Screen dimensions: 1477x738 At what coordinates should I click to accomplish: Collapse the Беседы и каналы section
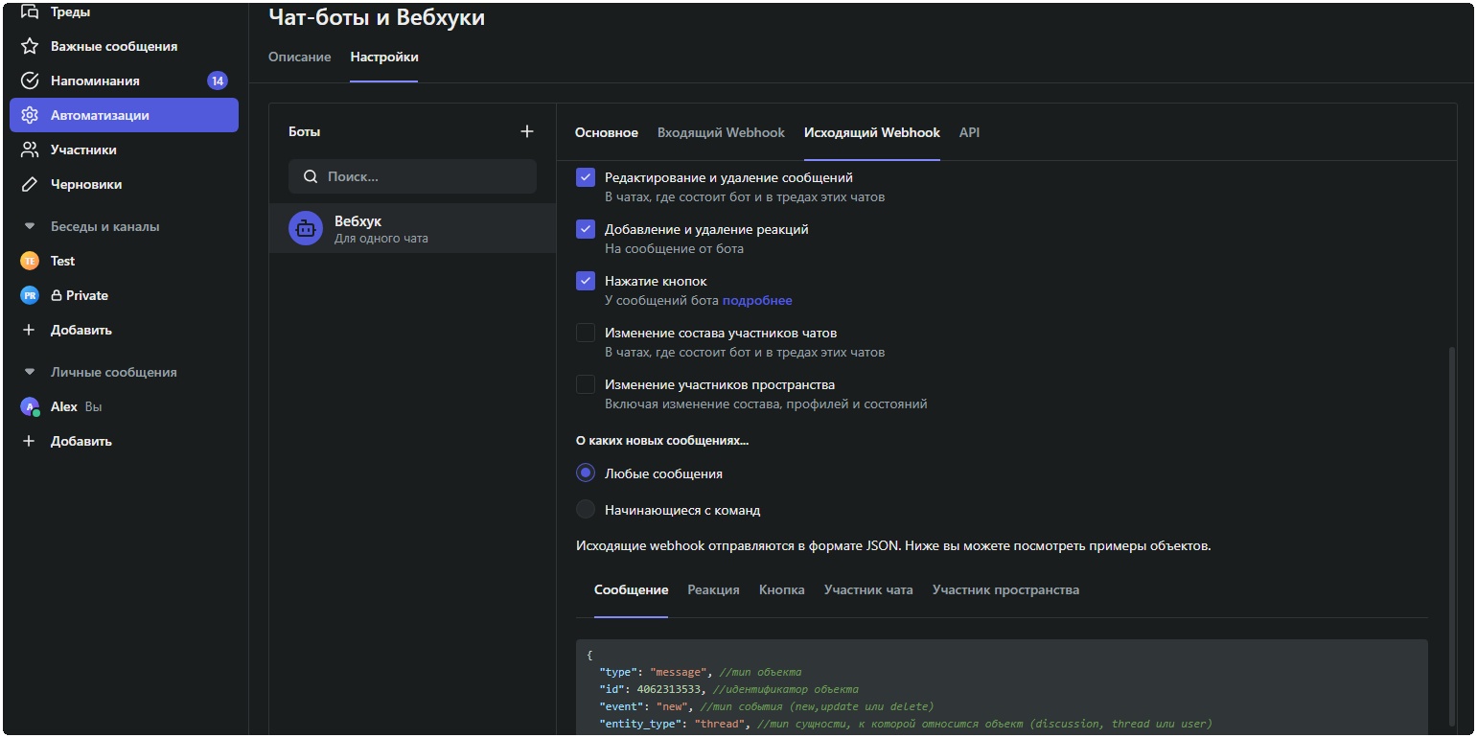pos(30,227)
